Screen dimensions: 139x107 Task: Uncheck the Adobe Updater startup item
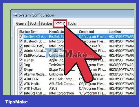coord(21,51)
